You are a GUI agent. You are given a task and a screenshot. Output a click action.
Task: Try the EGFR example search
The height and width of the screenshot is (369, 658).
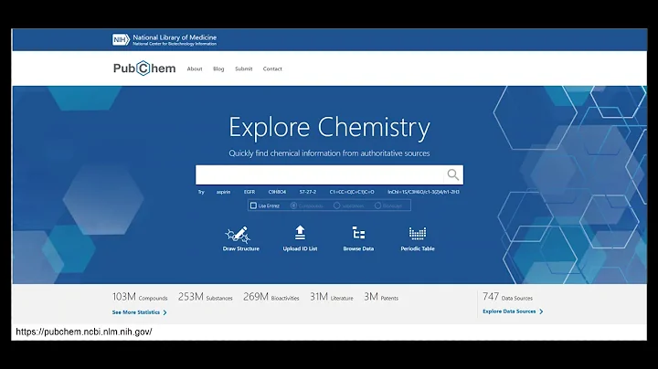click(x=249, y=192)
